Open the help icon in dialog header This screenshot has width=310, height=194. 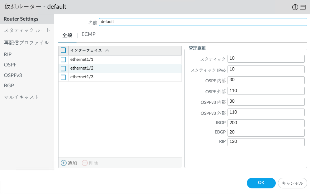pyautogui.click(x=295, y=7)
